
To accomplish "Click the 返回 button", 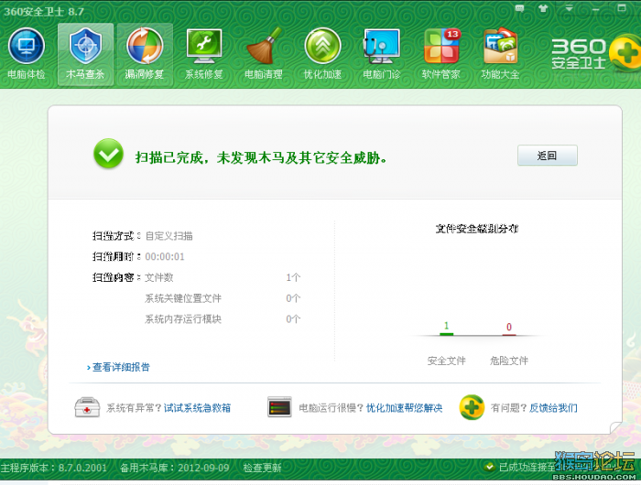I will pyautogui.click(x=548, y=156).
